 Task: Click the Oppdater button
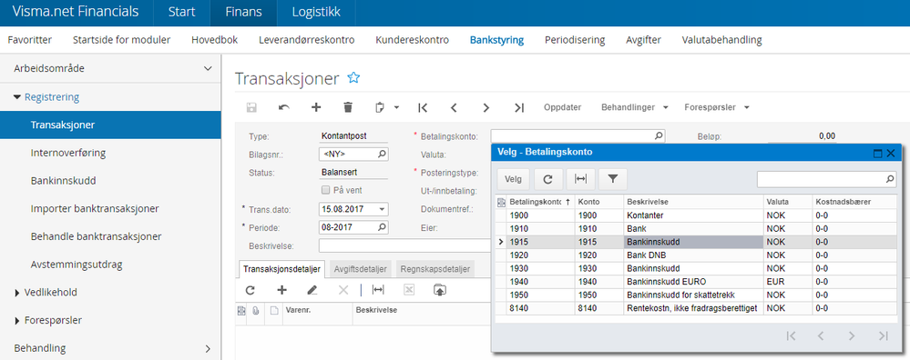coord(562,107)
